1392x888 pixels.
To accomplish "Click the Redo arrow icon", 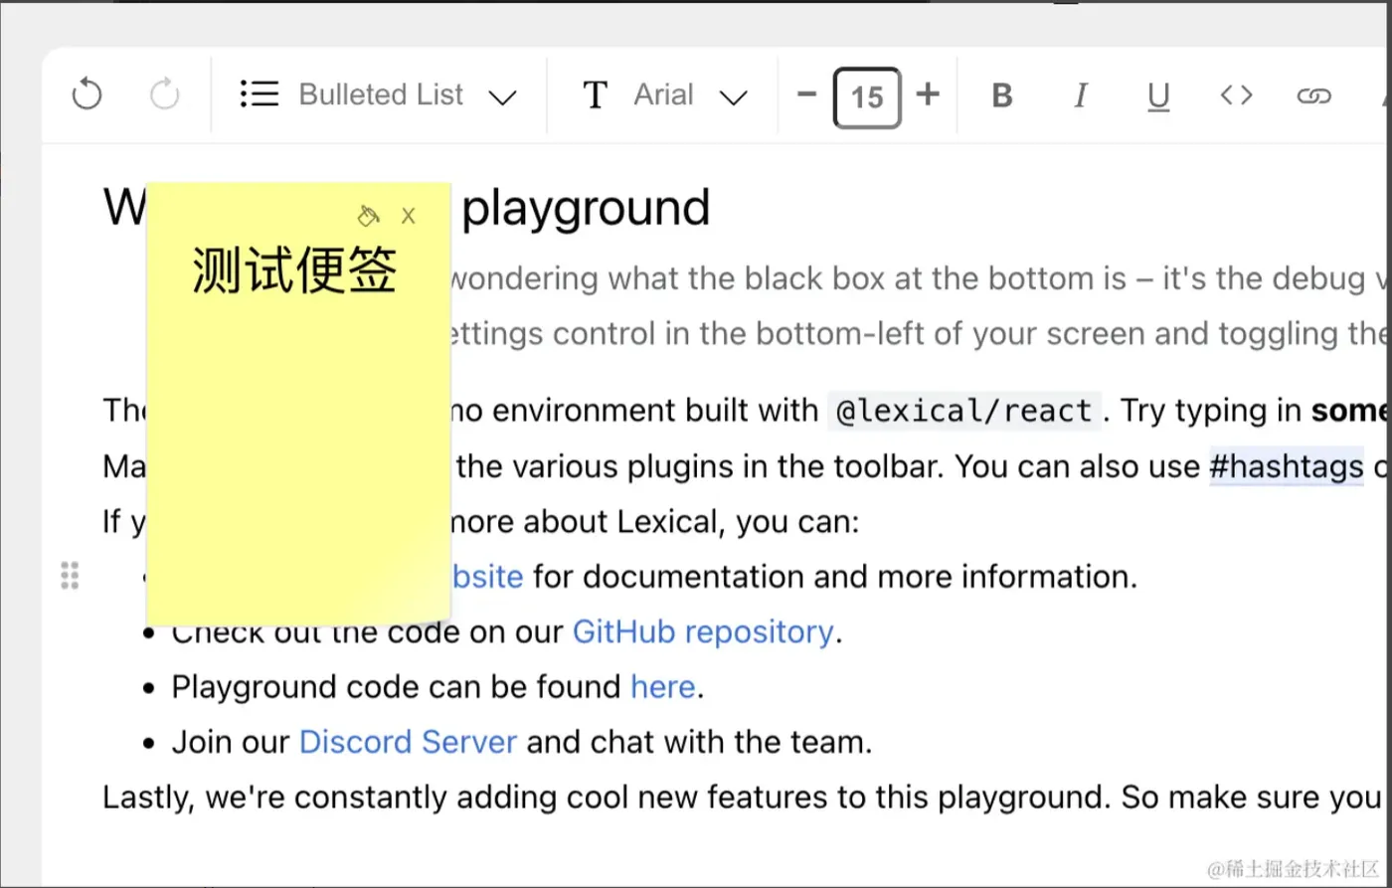I will pyautogui.click(x=164, y=95).
